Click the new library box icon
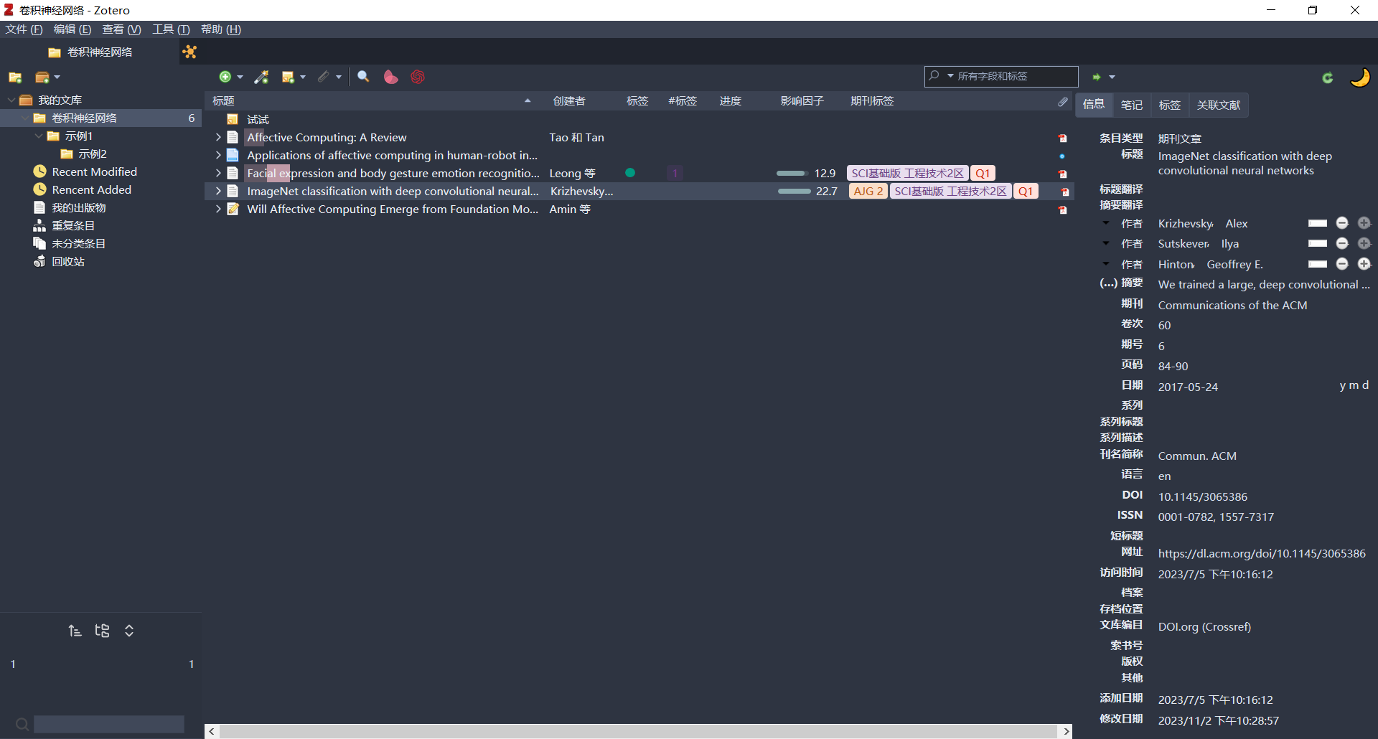 [42, 77]
